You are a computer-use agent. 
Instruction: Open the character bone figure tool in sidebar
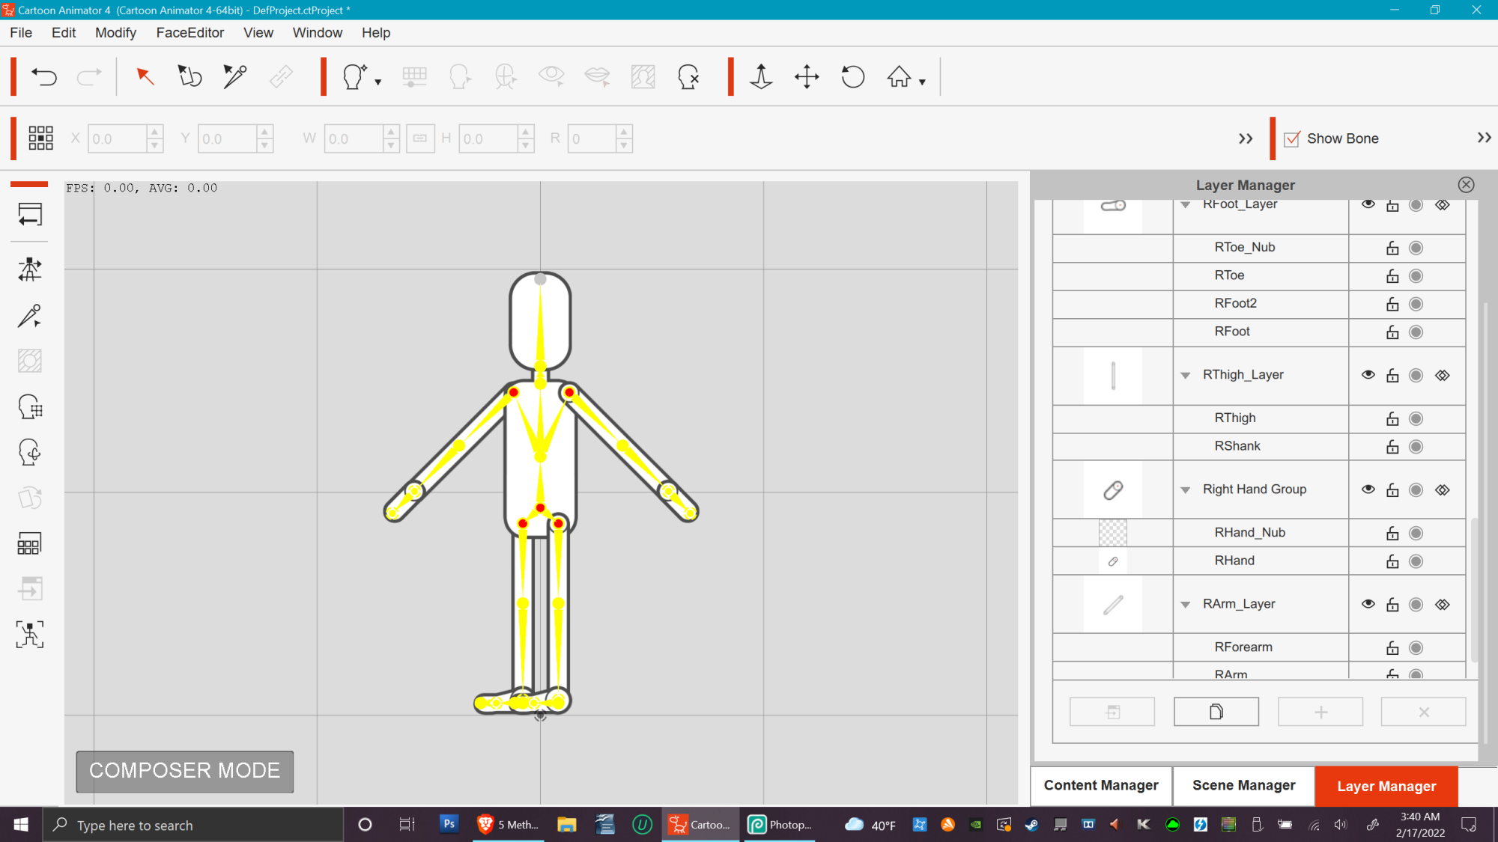(30, 269)
